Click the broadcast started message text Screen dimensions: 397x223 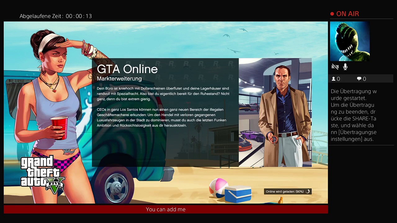(354, 115)
